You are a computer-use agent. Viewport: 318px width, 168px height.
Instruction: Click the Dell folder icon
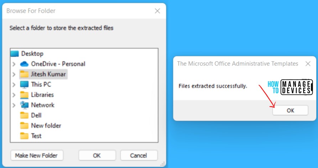coord(24,115)
